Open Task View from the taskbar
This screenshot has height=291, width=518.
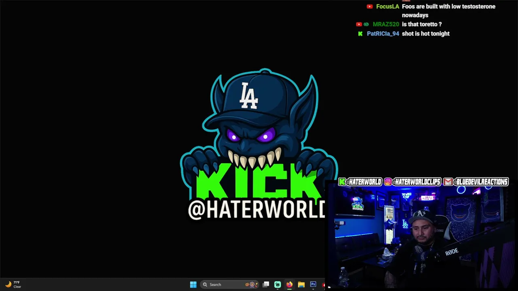[266, 285]
